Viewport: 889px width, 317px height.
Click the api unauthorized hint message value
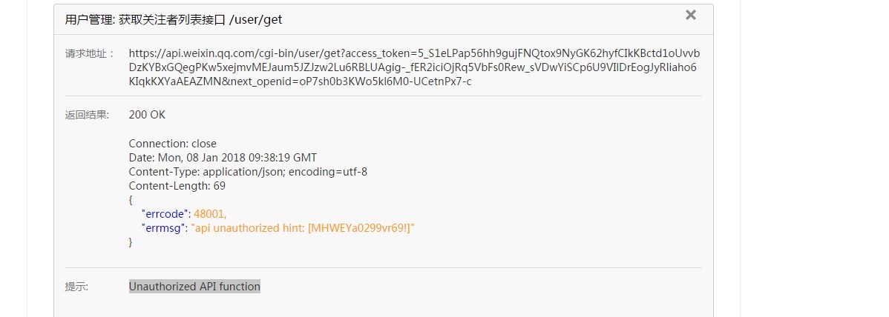coord(303,228)
